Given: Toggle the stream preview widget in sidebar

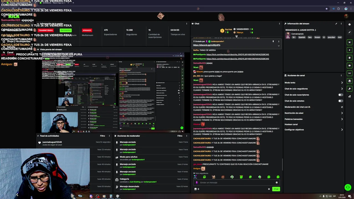Looking at the screenshot, I should (x=350, y=42).
